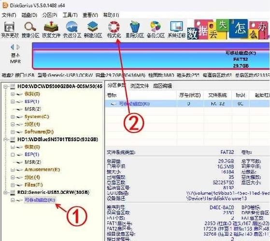Switch to the 浏览文件 tab
This screenshot has width=270, height=241.
[140, 86]
